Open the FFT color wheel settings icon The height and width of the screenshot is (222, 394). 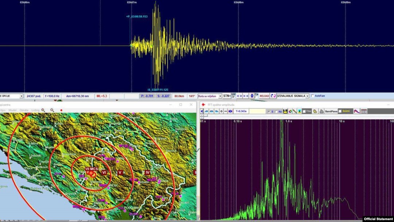tap(290, 111)
